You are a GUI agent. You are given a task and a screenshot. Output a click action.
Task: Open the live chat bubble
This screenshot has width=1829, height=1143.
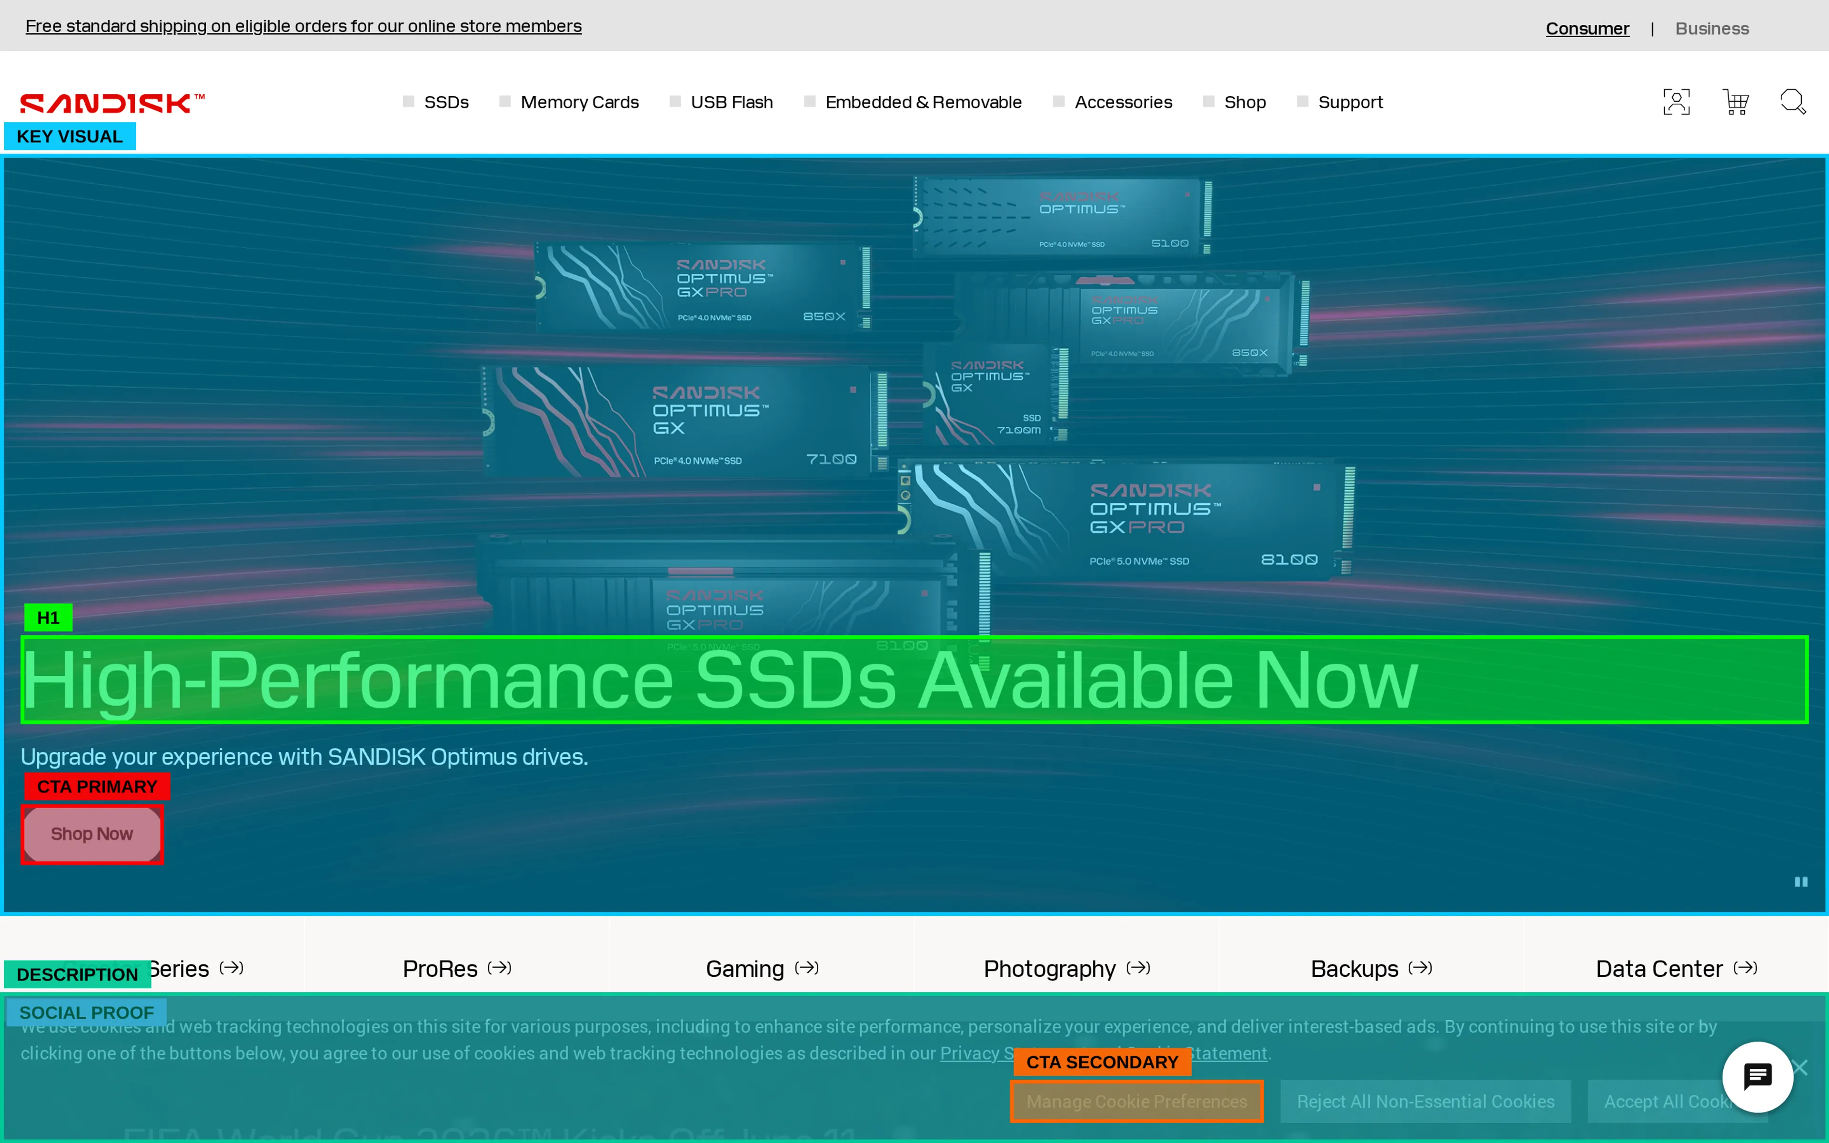tap(1757, 1076)
